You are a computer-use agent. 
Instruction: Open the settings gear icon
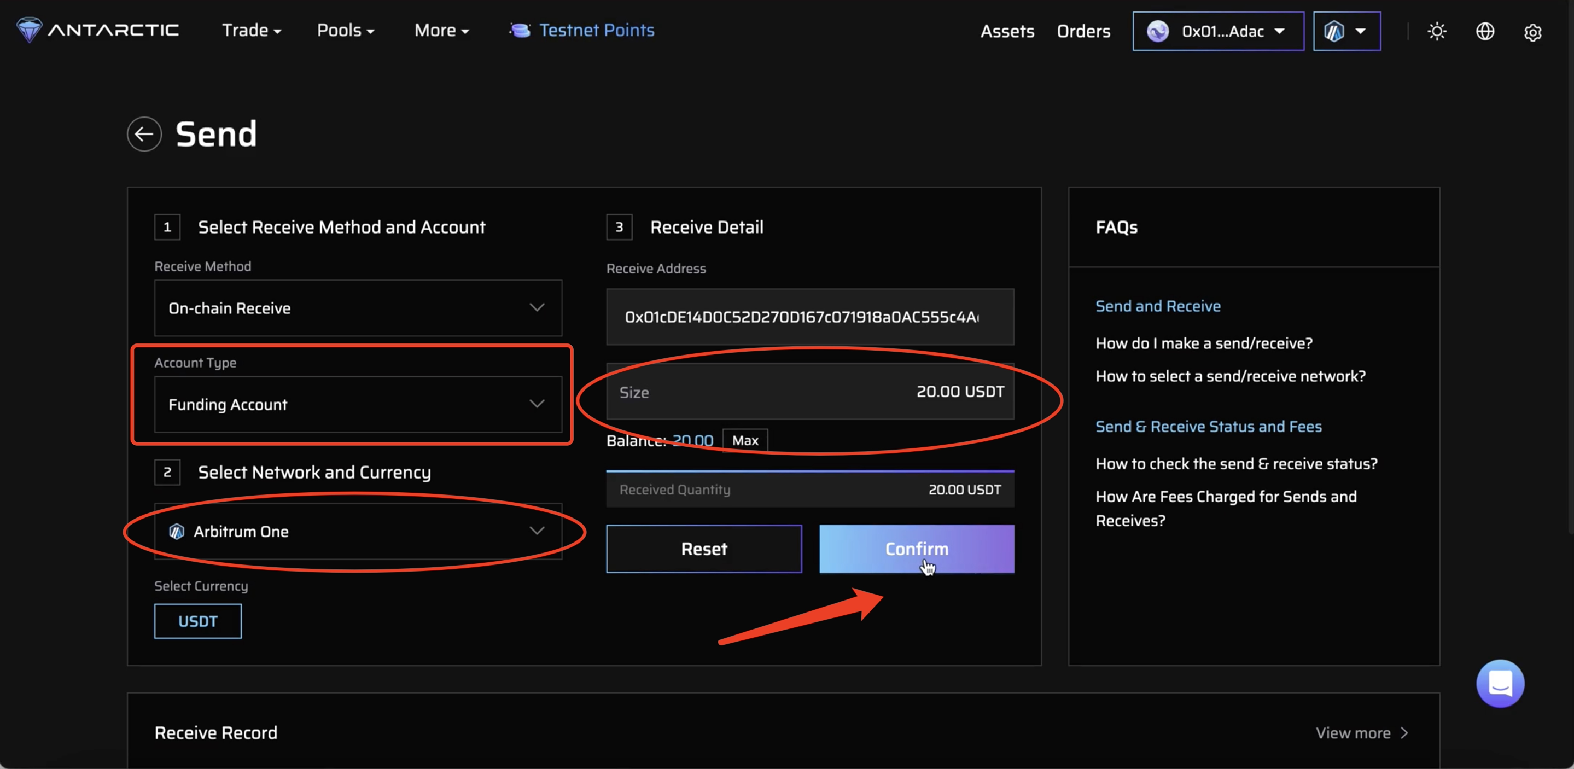click(1532, 32)
